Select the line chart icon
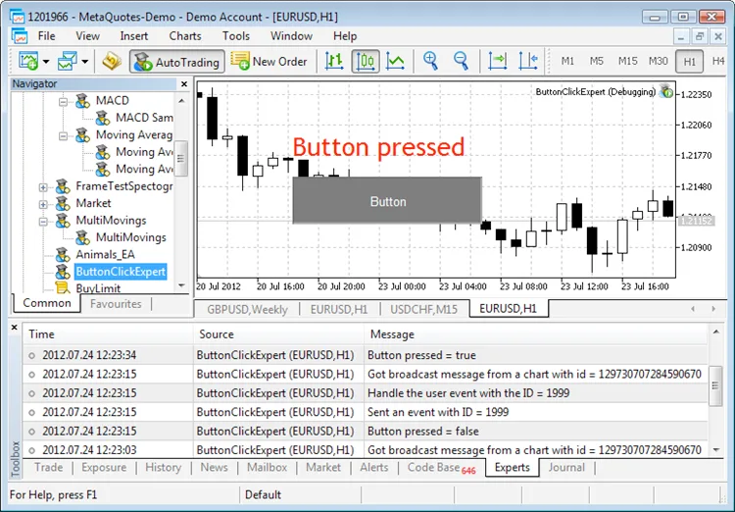Viewport: 735px width, 512px height. tap(396, 61)
